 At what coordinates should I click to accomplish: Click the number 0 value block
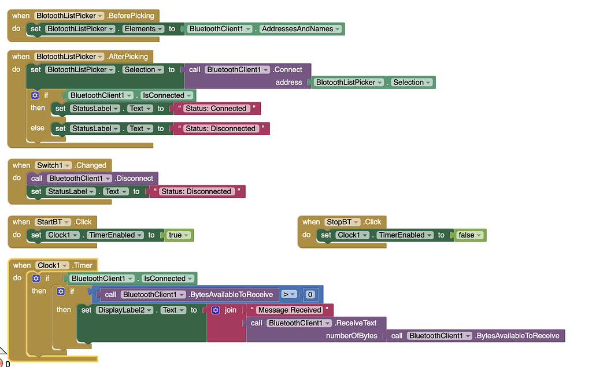[x=310, y=295]
